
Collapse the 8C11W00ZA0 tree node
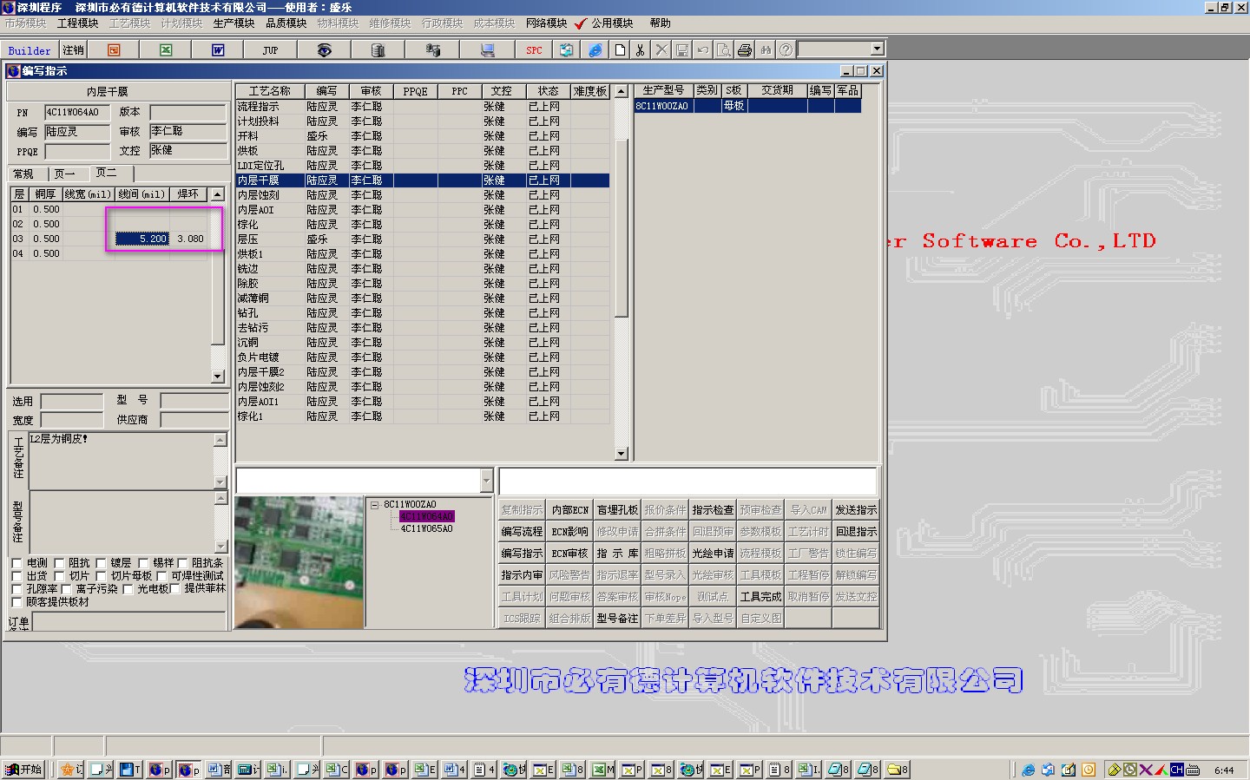pos(375,505)
